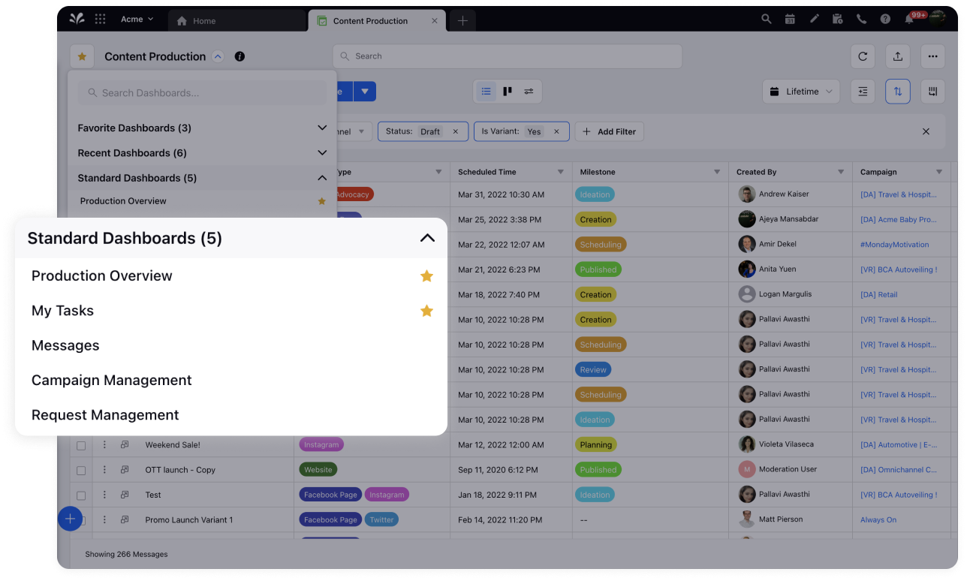Open the #MondayMotivation campaign link
967x581 pixels.
(894, 244)
